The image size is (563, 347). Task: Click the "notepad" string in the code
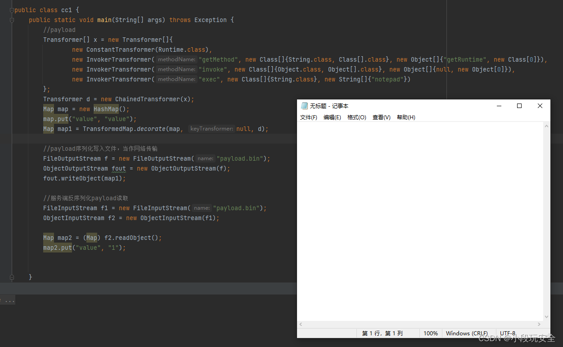pos(387,79)
